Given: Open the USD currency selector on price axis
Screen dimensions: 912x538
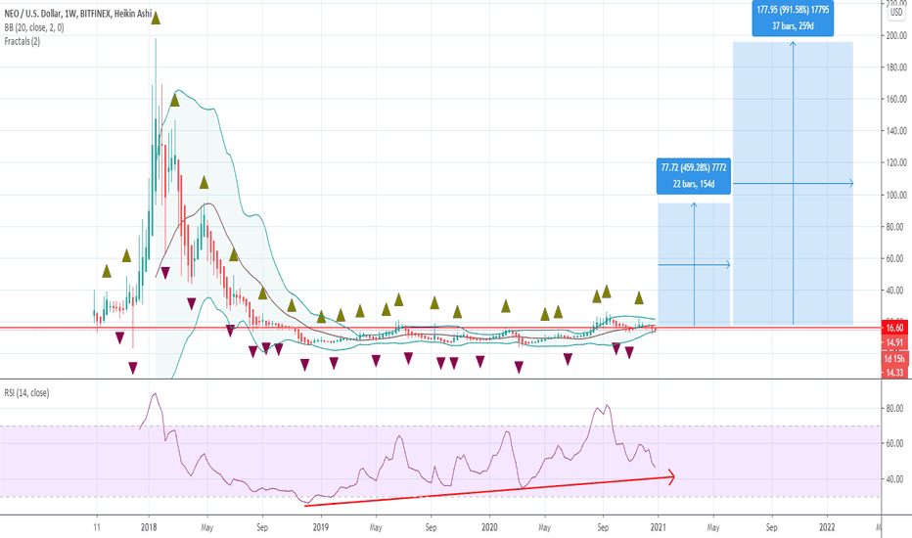Looking at the screenshot, I should [897, 12].
